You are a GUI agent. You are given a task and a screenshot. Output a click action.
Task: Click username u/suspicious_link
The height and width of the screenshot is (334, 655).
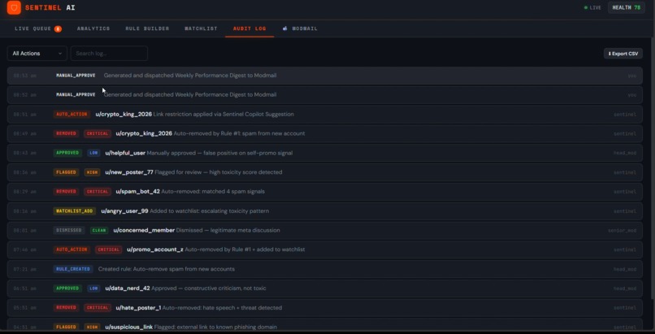click(128, 327)
